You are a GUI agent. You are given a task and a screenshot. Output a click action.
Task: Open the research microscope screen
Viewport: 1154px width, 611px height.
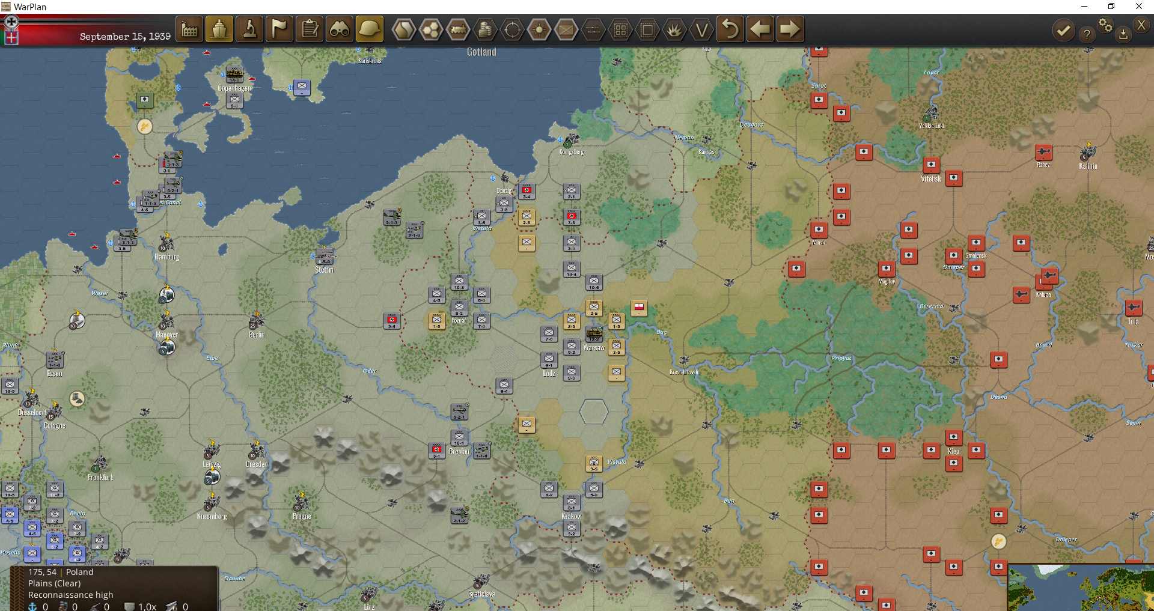(x=249, y=29)
